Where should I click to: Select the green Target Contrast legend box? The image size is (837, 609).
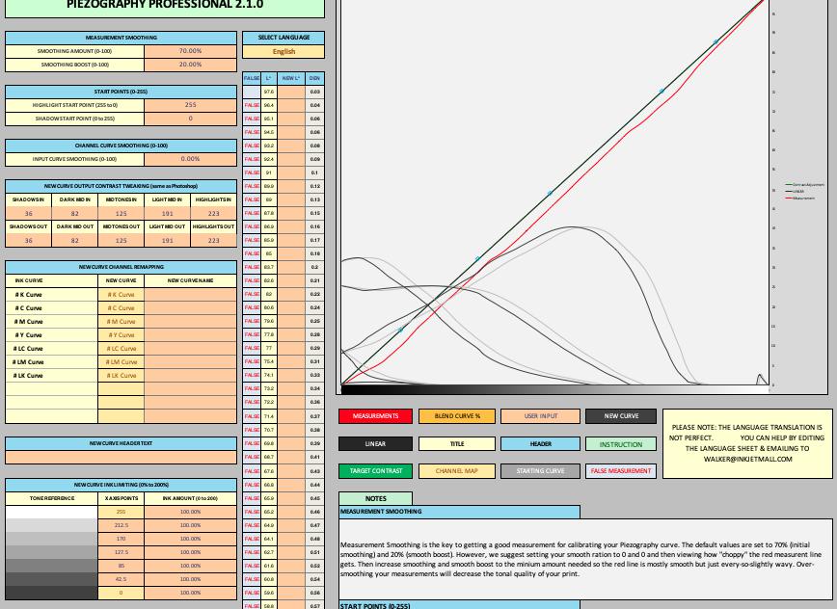coord(375,471)
